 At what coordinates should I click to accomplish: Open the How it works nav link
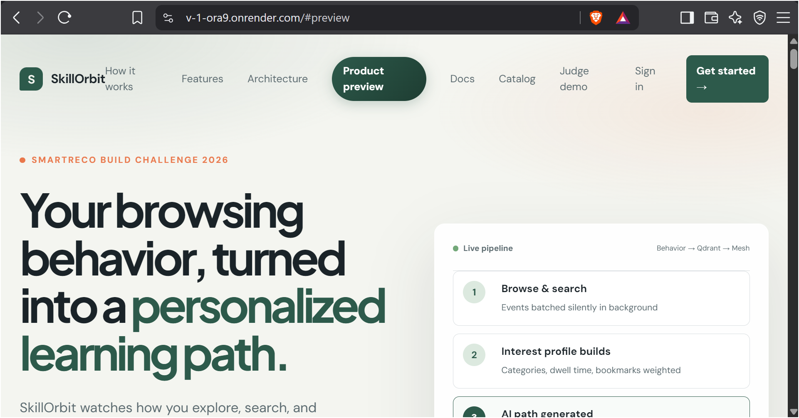point(120,79)
